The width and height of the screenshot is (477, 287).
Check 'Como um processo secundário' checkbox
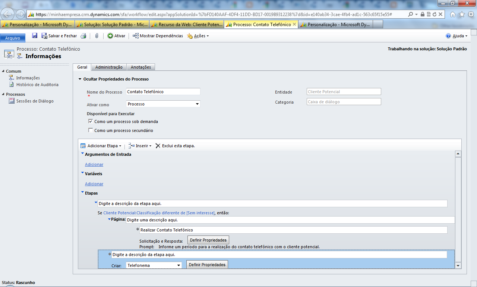[x=91, y=130]
